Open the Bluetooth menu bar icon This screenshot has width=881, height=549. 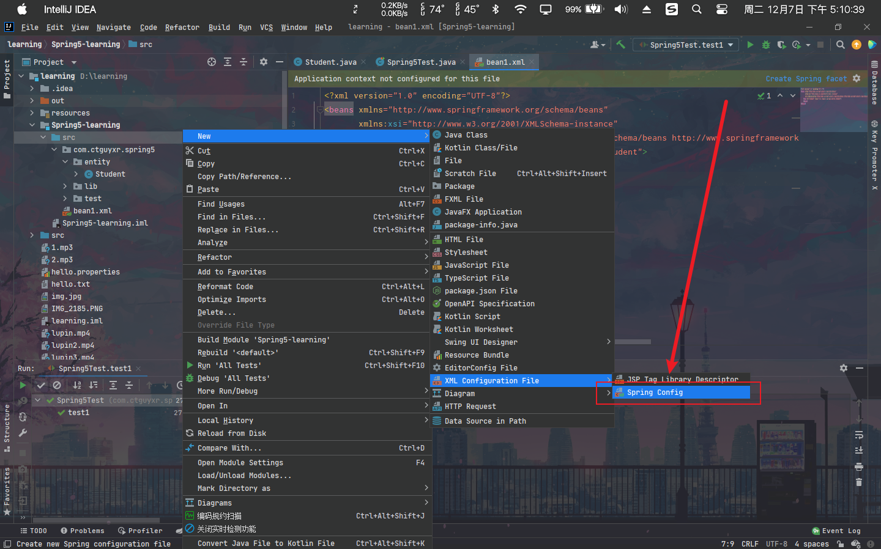496,9
